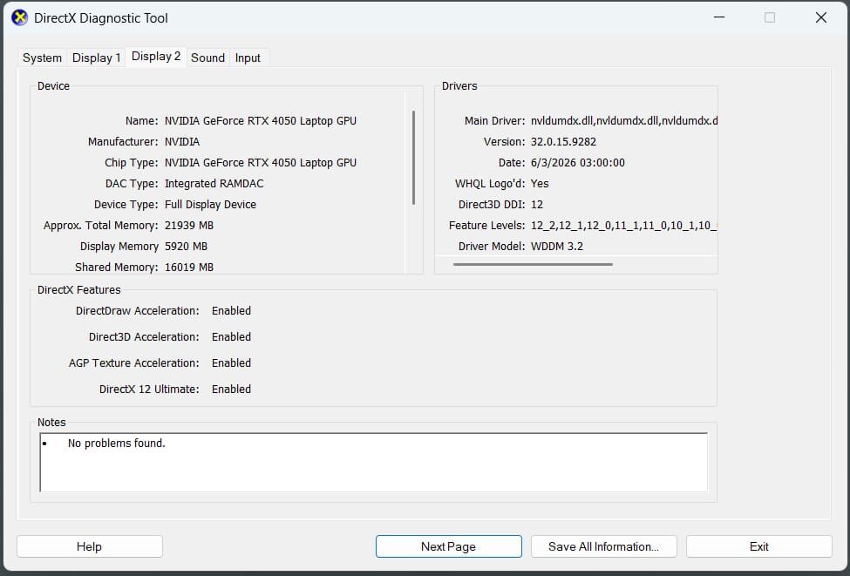The image size is (850, 576).
Task: Click Save All Information button
Action: 604,546
